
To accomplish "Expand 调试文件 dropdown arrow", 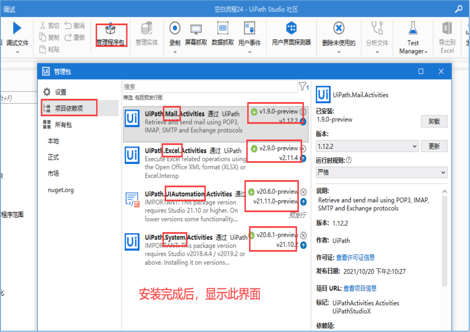I will coord(17,52).
